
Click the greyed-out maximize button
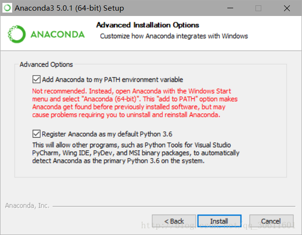coord(258,8)
